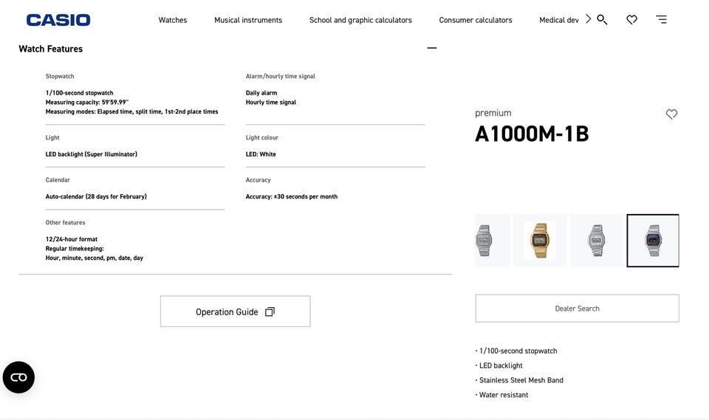Click 'Water resistant' bullet
Viewport: 709px width, 420px height.
coord(502,395)
